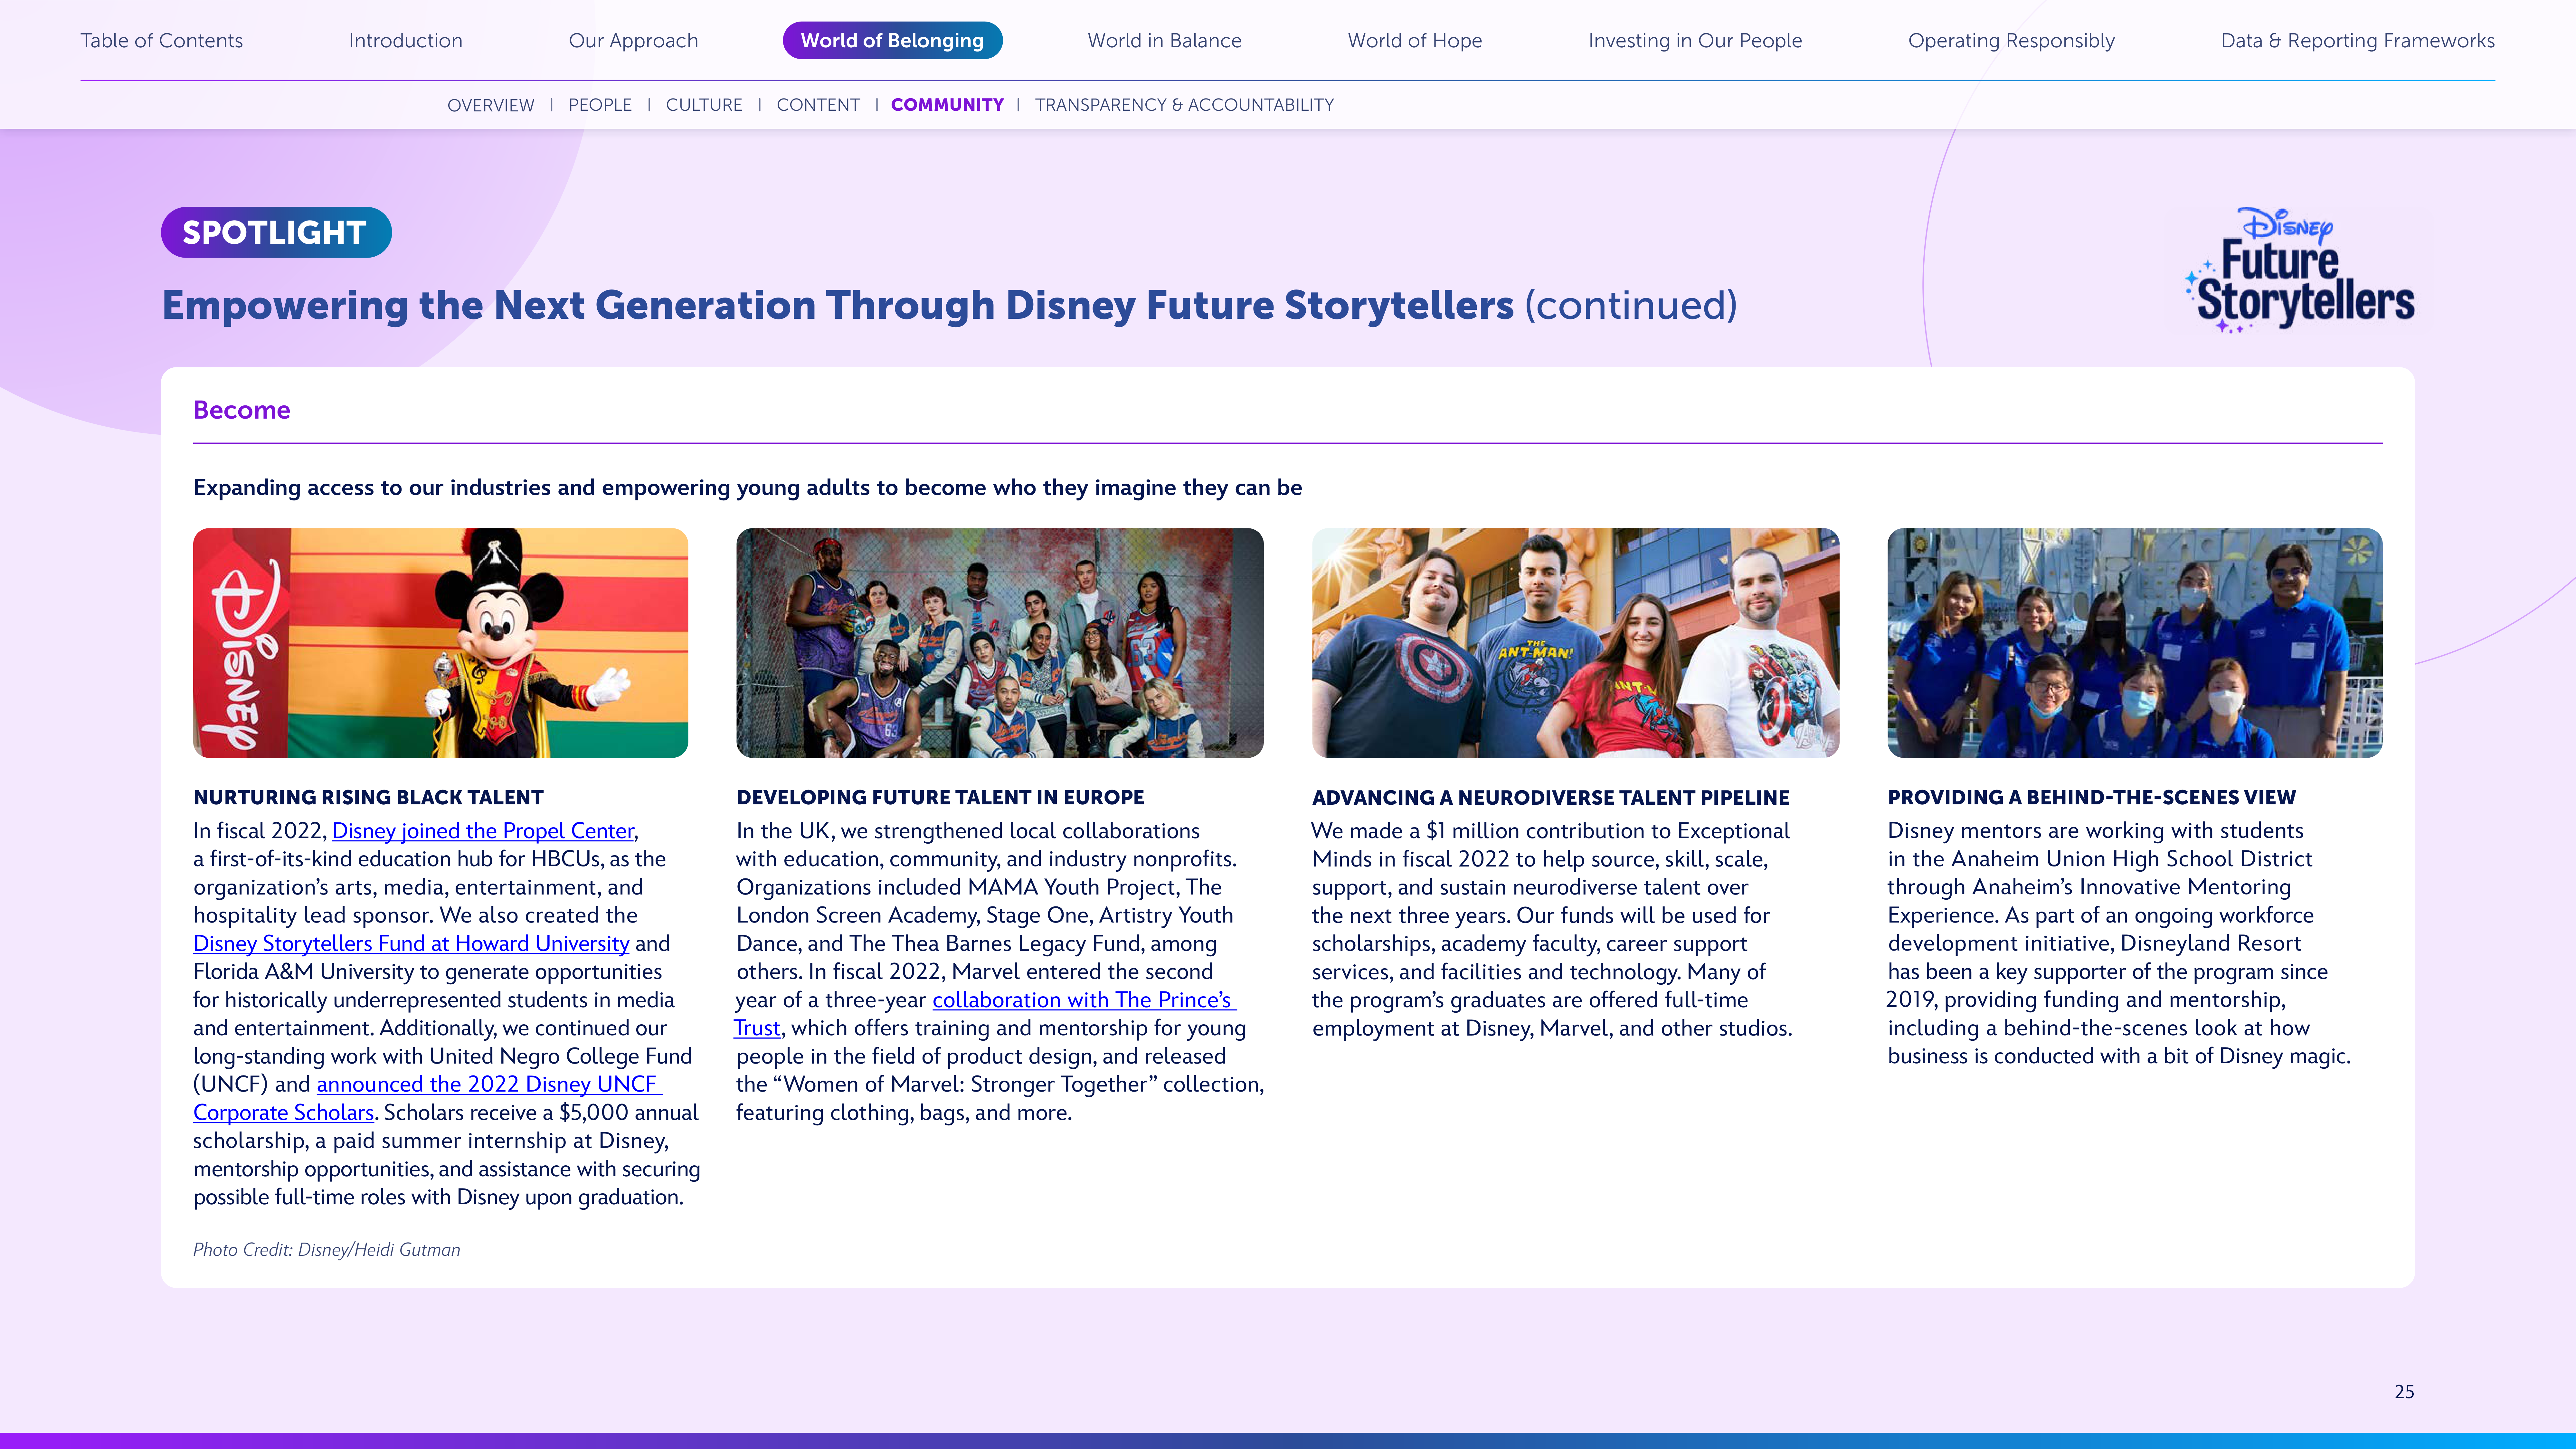
Task: Click 'Photo Credit: Disney/Heidi Gutman' caption
Action: [327, 1250]
